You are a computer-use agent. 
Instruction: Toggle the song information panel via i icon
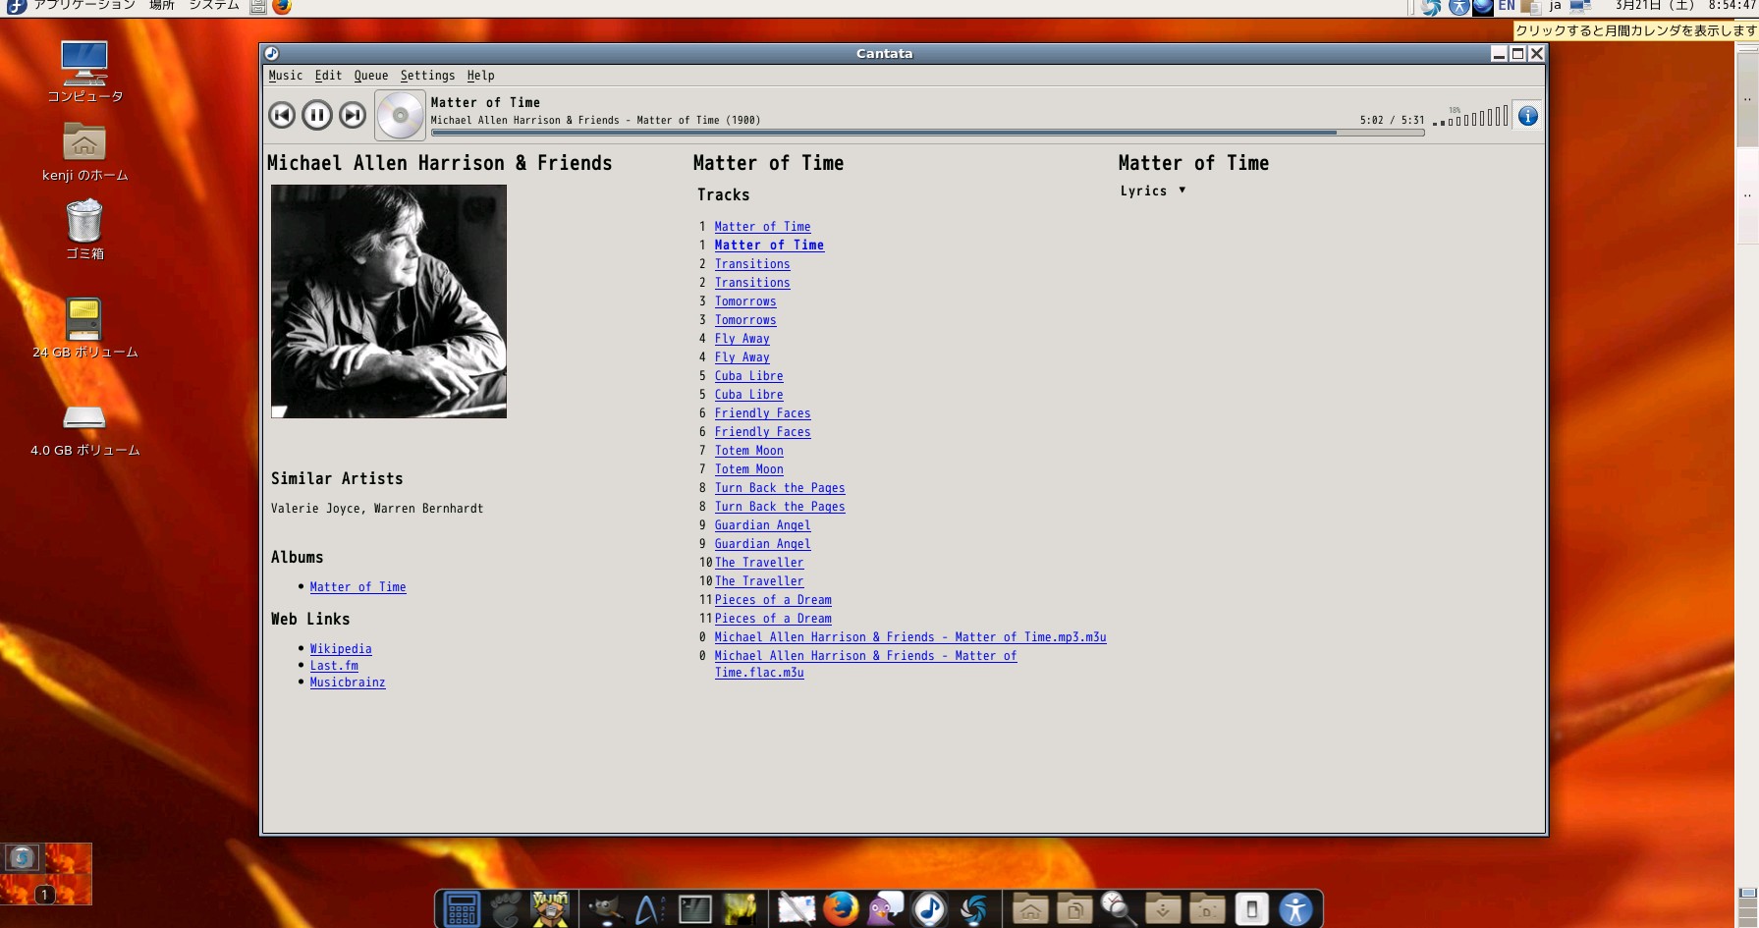1526,115
